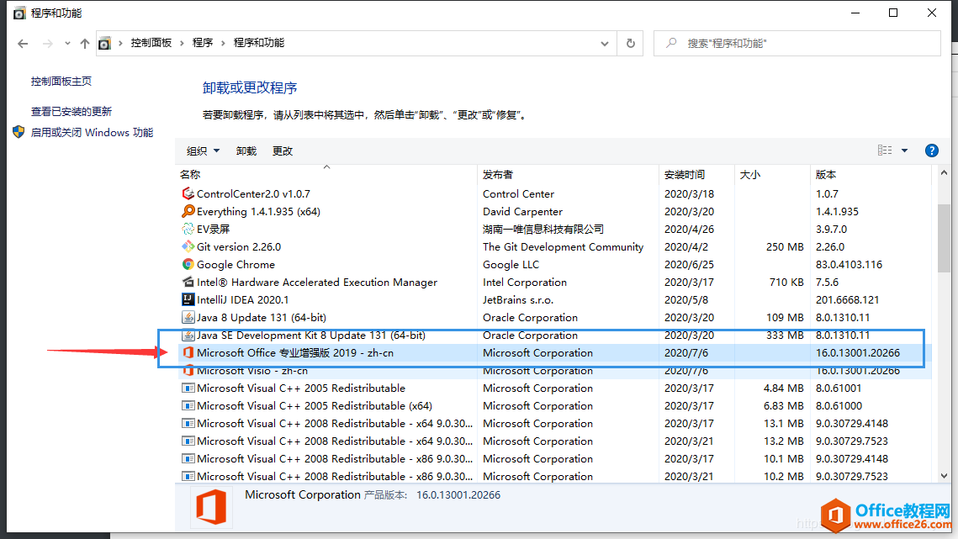This screenshot has height=539, width=958.
Task: Click the large Office logo in details pane
Action: pyautogui.click(x=211, y=507)
